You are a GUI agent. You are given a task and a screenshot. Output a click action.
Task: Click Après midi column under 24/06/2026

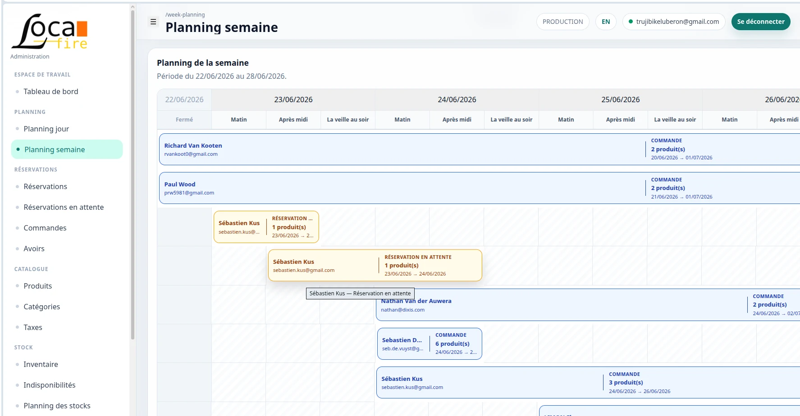click(x=457, y=120)
